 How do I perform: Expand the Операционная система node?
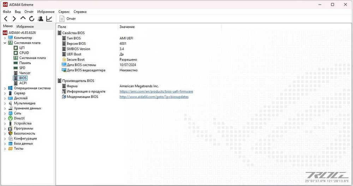5,88
